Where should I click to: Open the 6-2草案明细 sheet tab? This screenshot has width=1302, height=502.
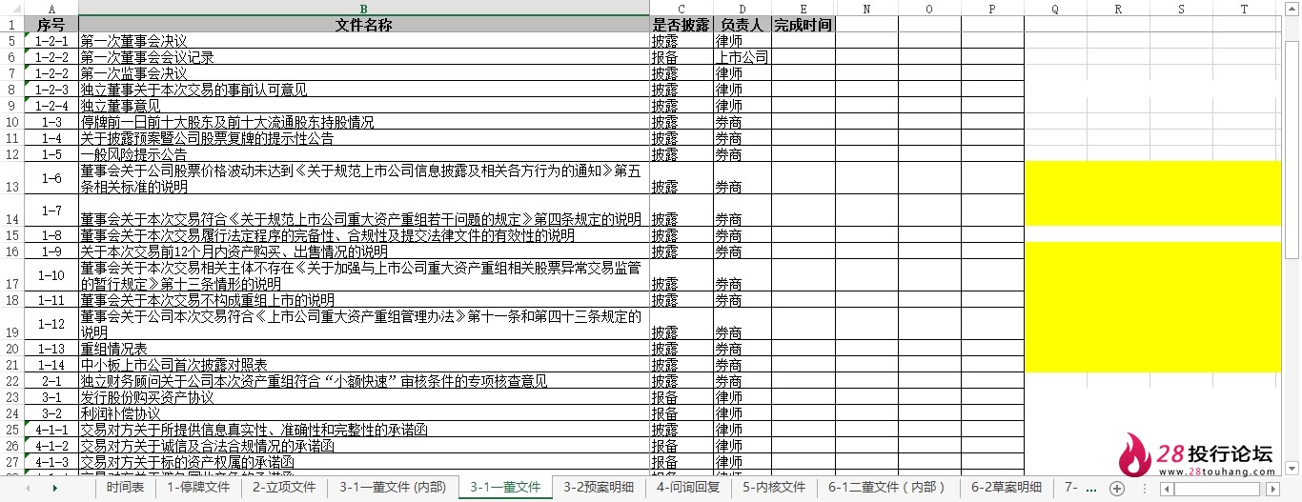[1006, 487]
